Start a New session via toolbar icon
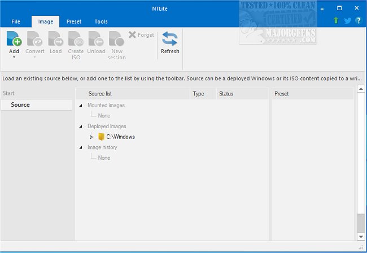 116,39
